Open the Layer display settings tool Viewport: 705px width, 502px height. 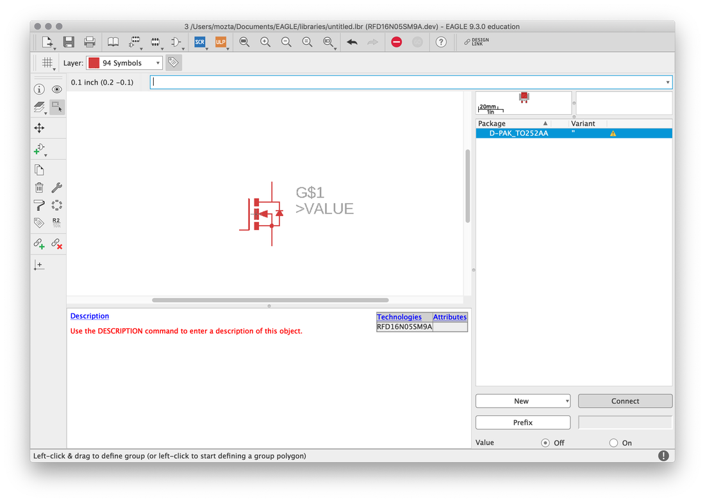pos(40,107)
